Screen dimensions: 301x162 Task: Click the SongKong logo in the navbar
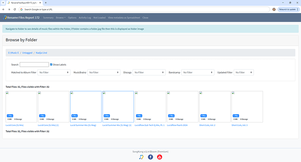[5, 17]
